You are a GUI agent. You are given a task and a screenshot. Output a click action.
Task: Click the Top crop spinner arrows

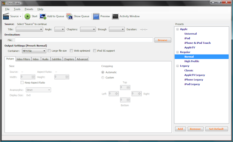click(x=128, y=87)
